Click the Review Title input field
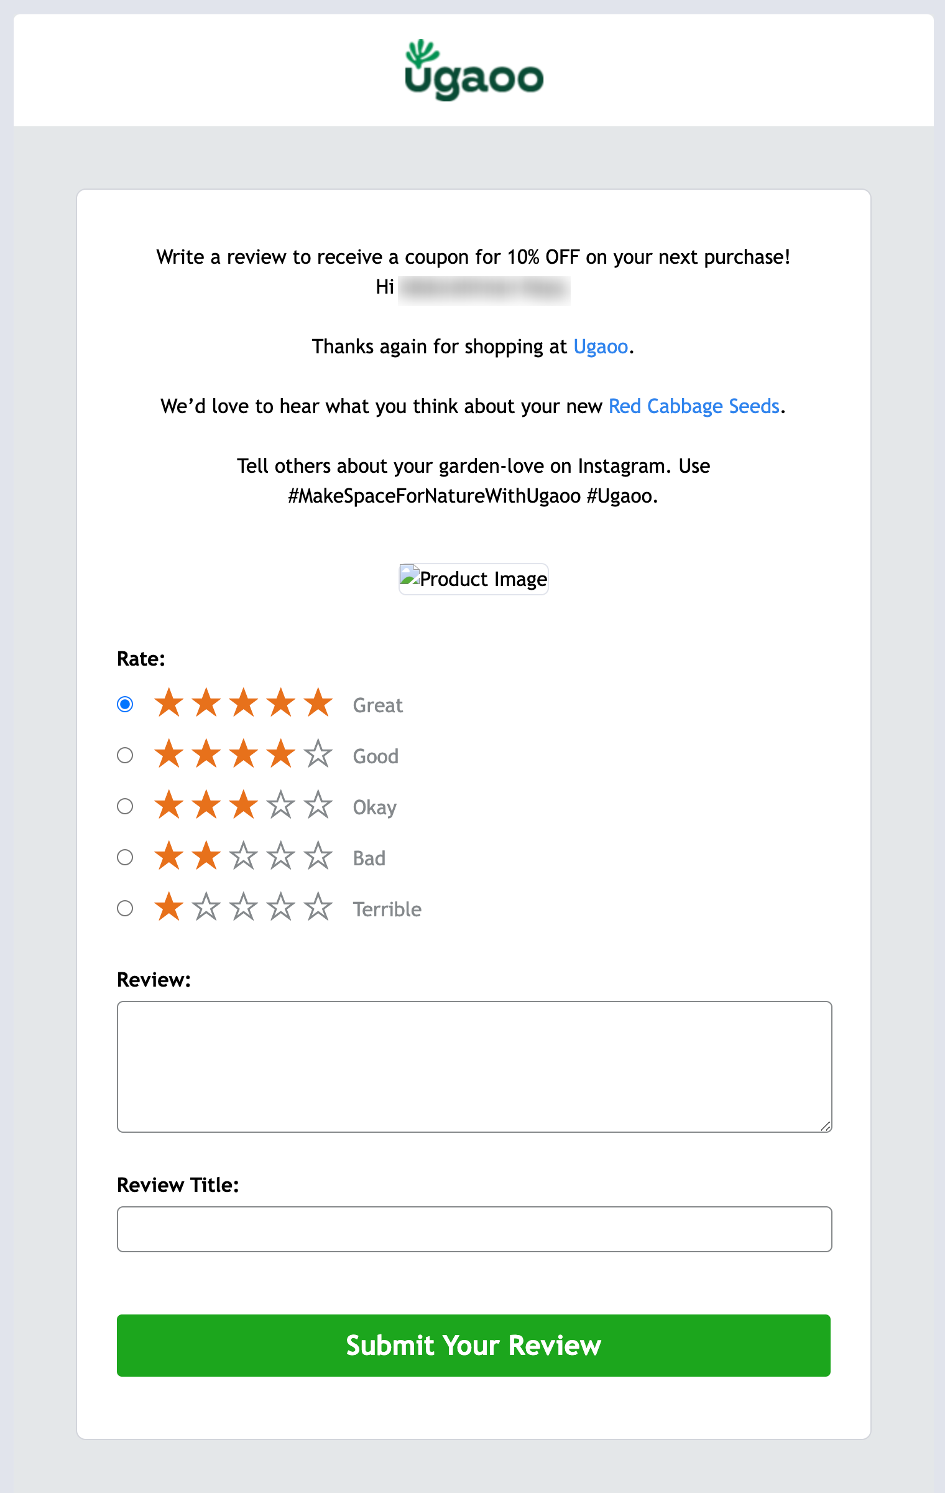Image resolution: width=945 pixels, height=1493 pixels. click(474, 1229)
